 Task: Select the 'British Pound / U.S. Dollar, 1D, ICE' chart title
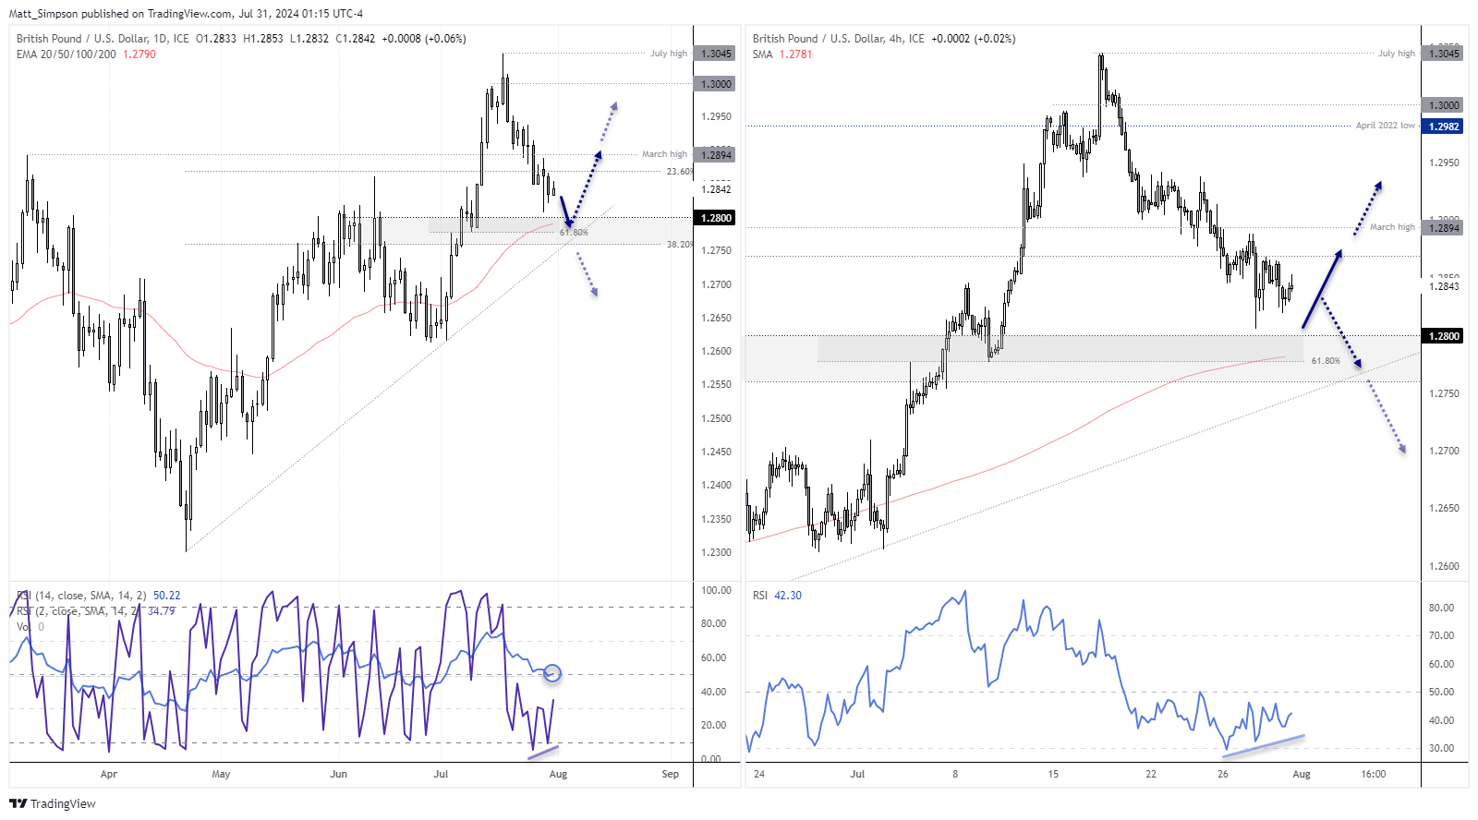[103, 39]
